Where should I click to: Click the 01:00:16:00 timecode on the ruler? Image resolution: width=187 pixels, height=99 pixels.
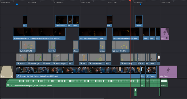coord(59,2)
